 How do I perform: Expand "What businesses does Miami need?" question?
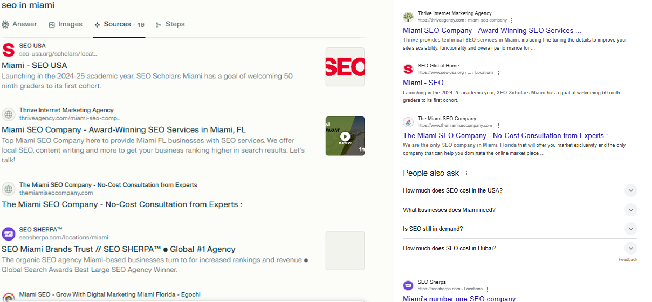pyautogui.click(x=630, y=210)
